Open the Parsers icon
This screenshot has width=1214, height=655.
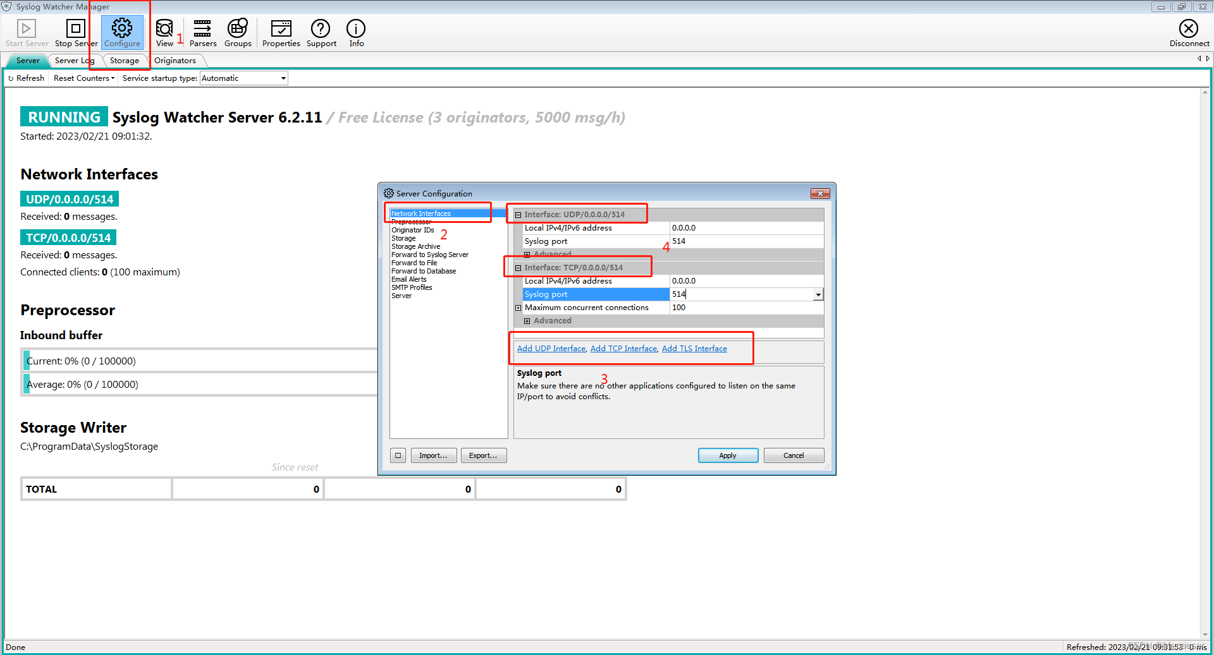[x=203, y=28]
